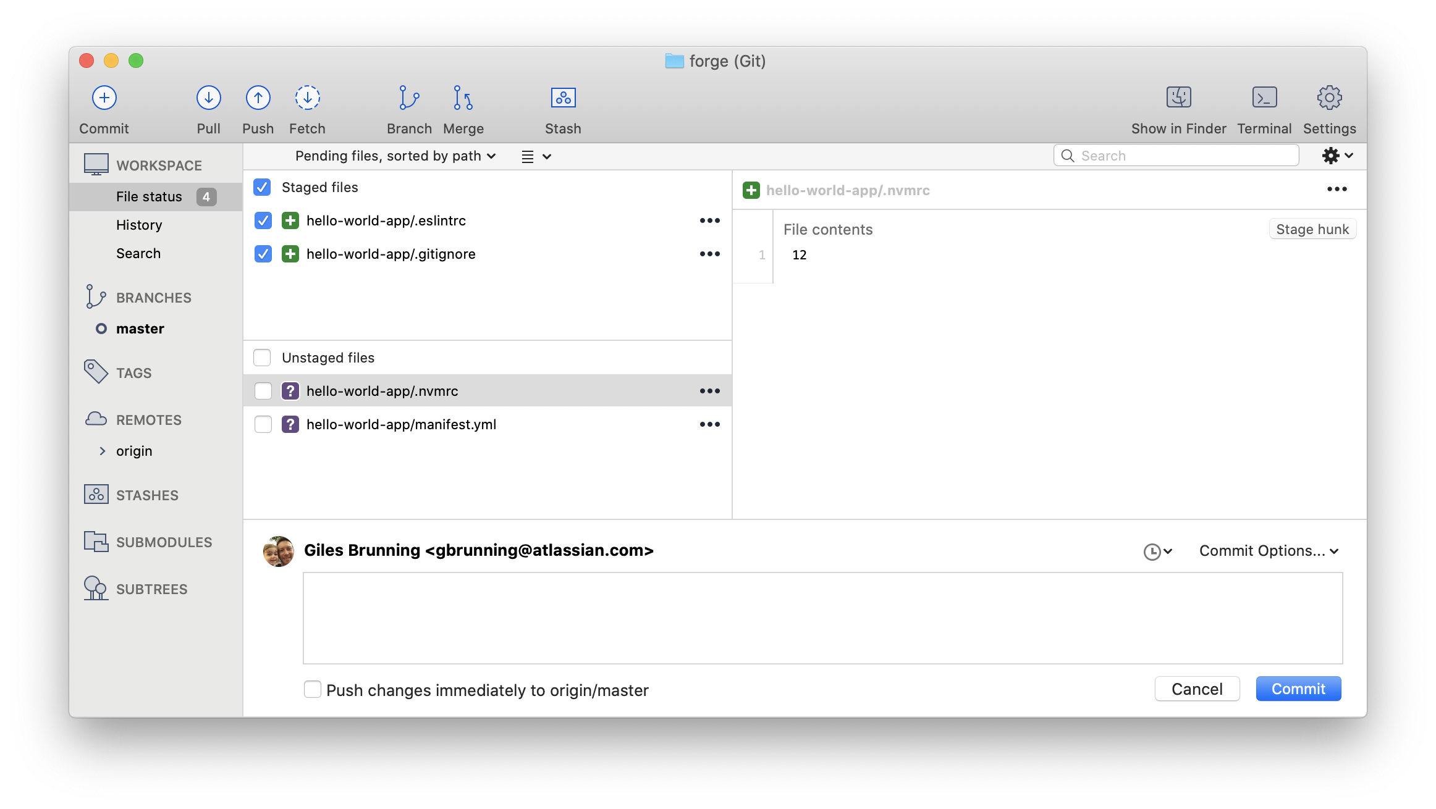Click Show in Finder icon
Viewport: 1436px width, 809px height.
pos(1178,98)
